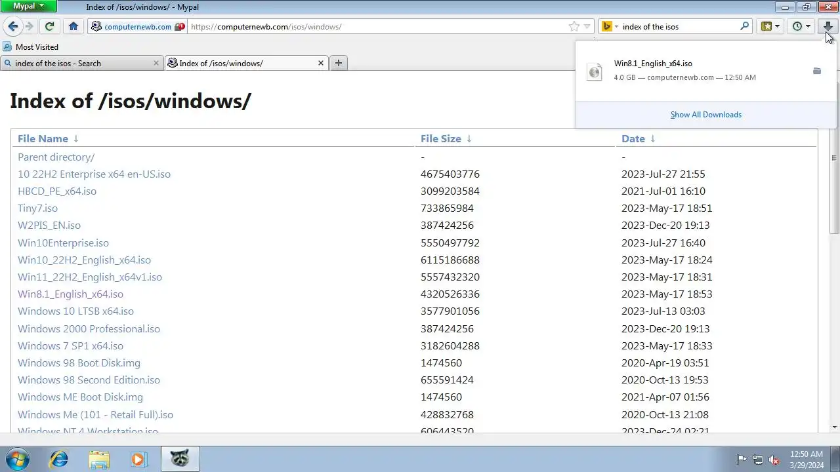Click the search magnifier icon
Image resolution: width=840 pixels, height=472 pixels.
point(744,26)
